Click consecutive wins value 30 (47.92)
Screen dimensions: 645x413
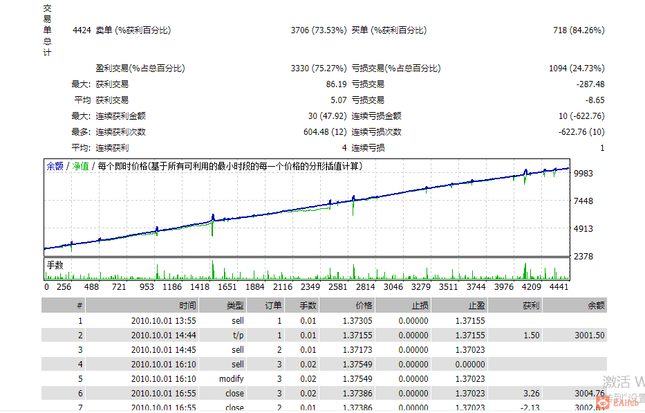(328, 116)
